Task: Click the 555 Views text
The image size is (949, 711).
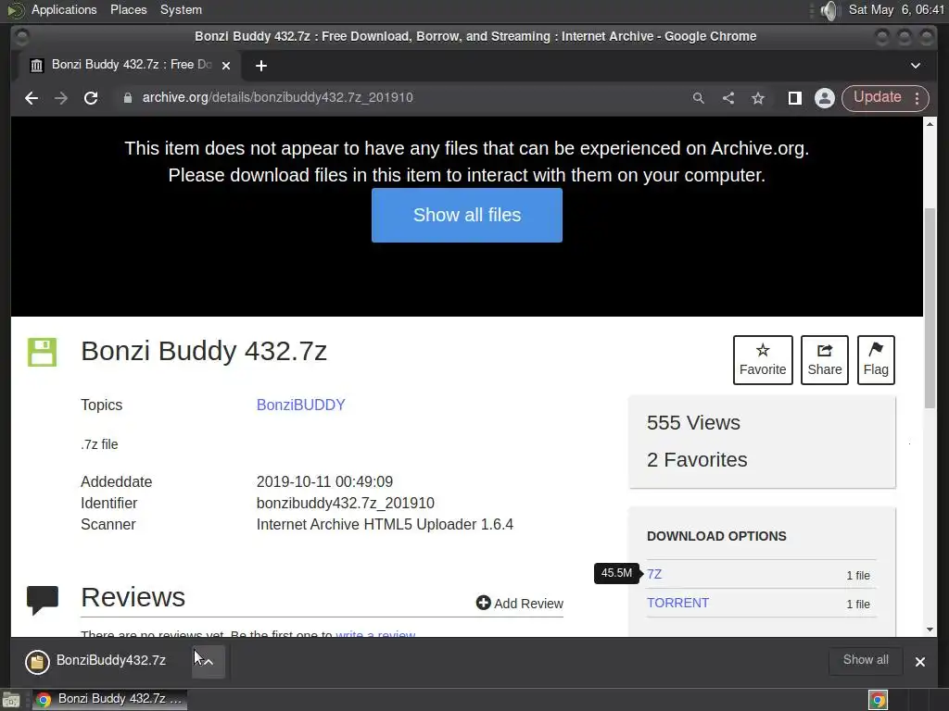Action: [693, 422]
